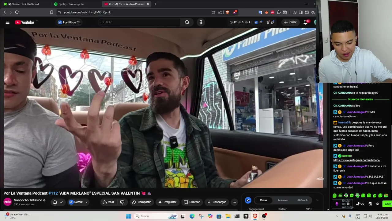Screen dimensions: 392x221
Task: Go back to previous page
Action: (5, 12)
